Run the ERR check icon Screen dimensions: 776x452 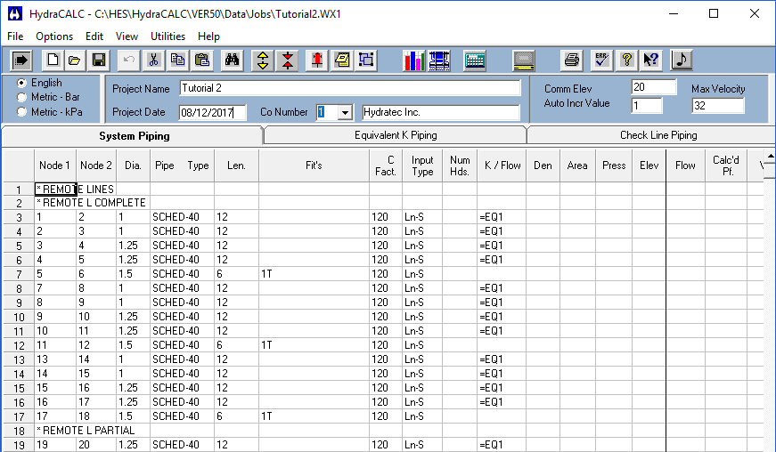(x=601, y=61)
